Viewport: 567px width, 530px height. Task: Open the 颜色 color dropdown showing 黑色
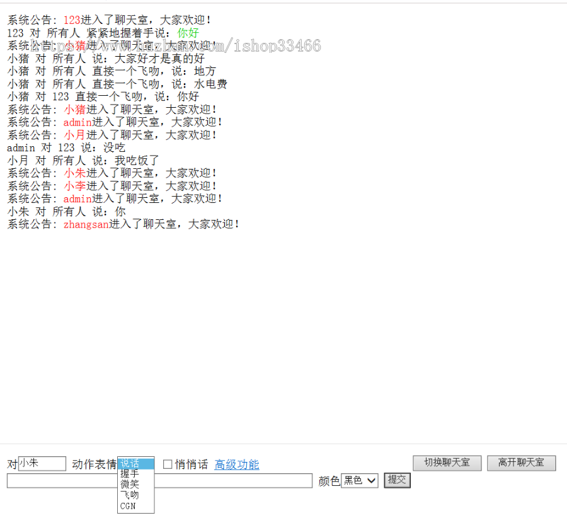tap(360, 481)
